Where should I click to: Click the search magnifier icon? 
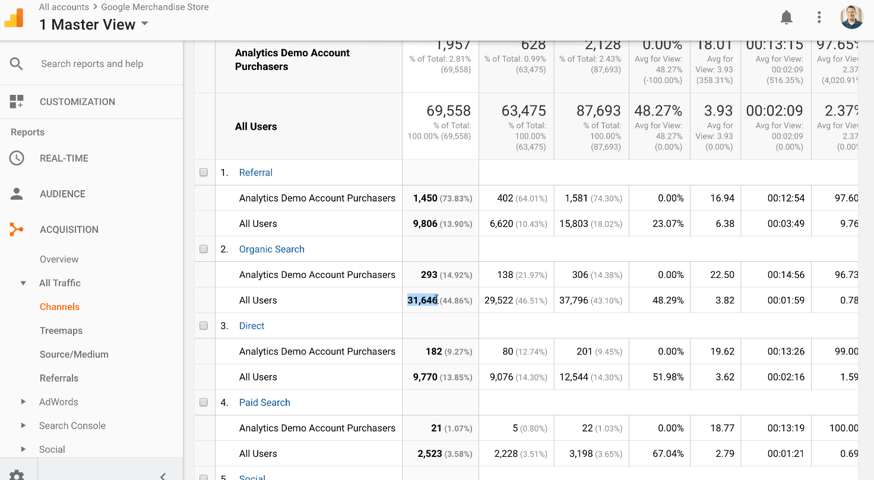tap(17, 64)
